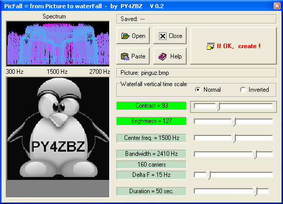Click the clipboard icon on Paste button
Viewport: 283px width, 204px height.
point(125,56)
